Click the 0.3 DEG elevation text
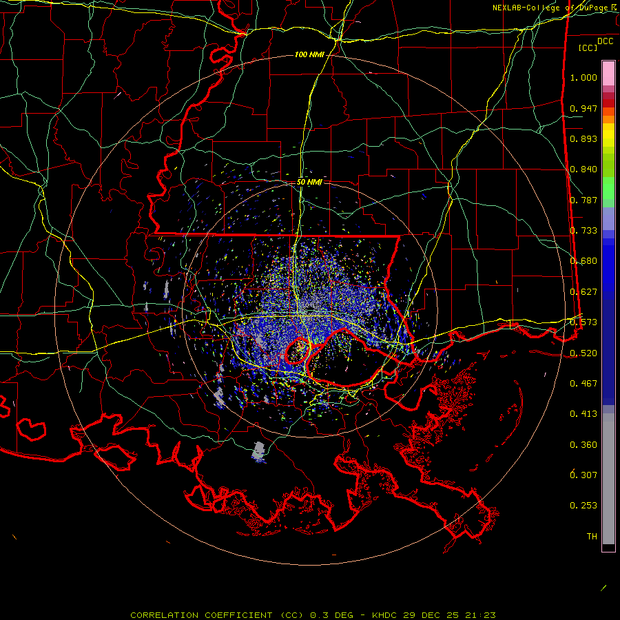Screen dimensions: 620x620 (x=331, y=615)
